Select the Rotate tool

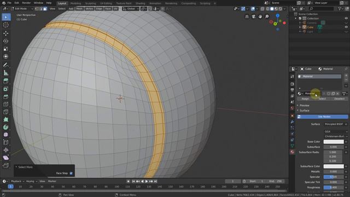[6, 41]
